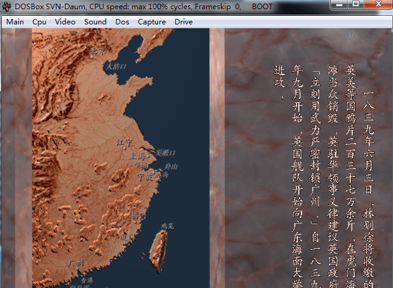The height and width of the screenshot is (288, 393).
Task: Click the 上海 city label on map
Action: (x=137, y=156)
